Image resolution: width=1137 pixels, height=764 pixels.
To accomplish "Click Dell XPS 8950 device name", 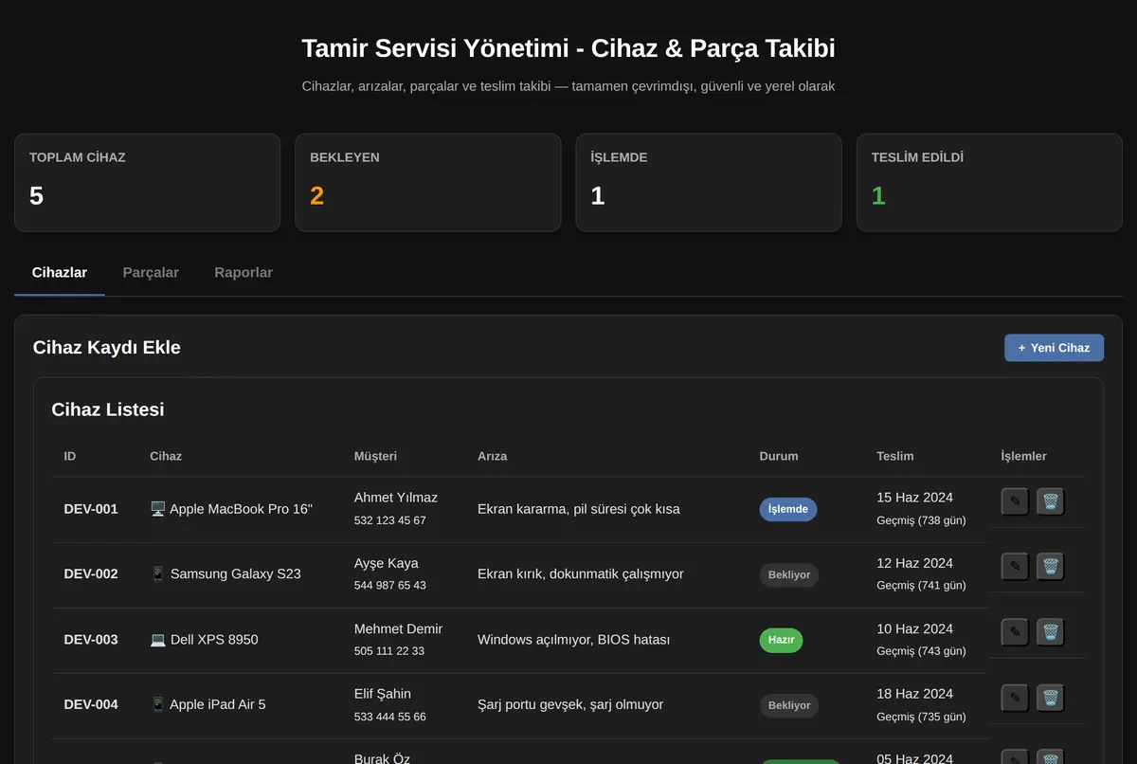I will point(214,640).
